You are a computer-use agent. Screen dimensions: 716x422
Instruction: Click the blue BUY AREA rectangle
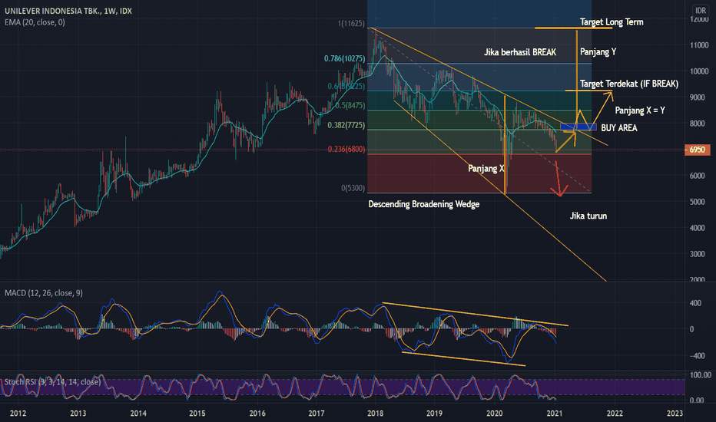(x=578, y=127)
